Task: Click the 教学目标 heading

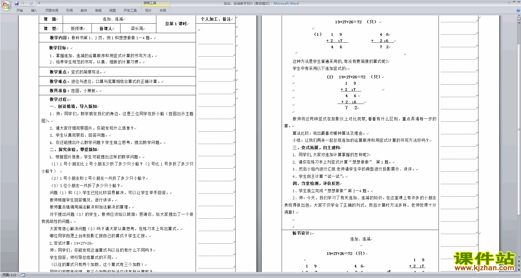Action: tap(58, 48)
